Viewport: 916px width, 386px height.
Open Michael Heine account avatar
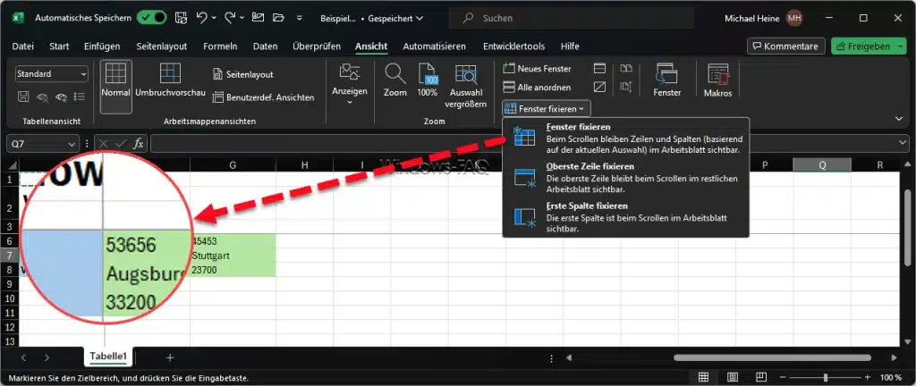(794, 18)
